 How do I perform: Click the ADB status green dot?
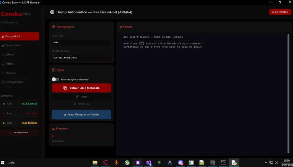[4, 104]
